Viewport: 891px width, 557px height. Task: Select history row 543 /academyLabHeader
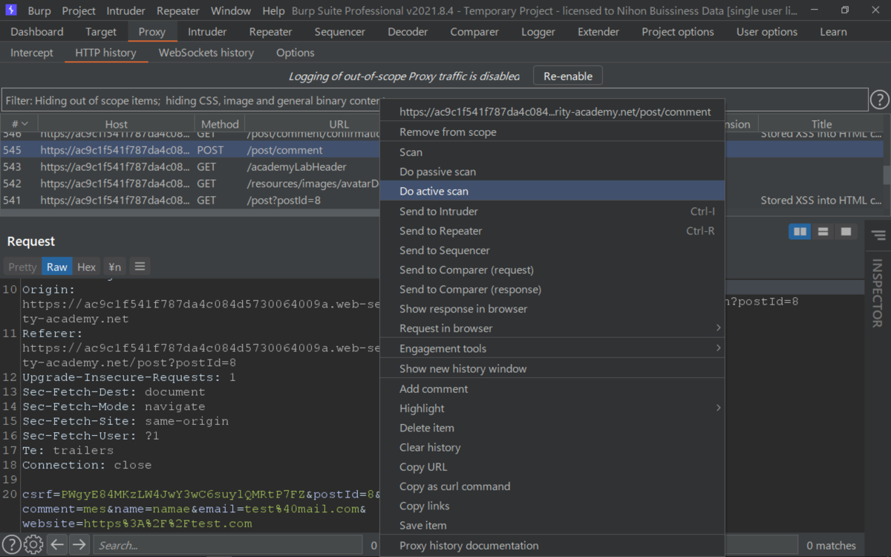click(441, 167)
